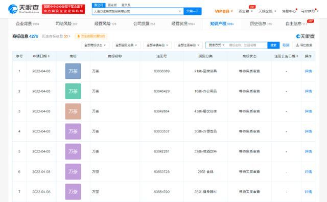Open the 全部注册年份 filter dropdown
Viewport: 327px width, 202px height.
click(189, 45)
